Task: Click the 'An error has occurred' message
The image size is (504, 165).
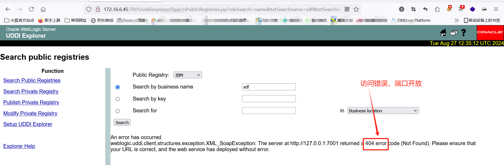Action: [136, 137]
